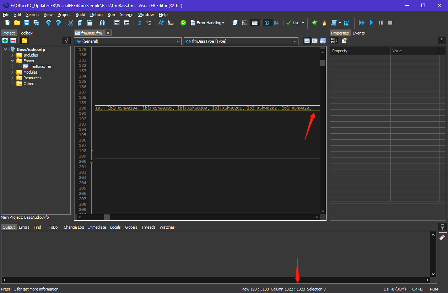The image size is (448, 293).
Task: Pin the Properties panel with the pin icon
Action: coord(442,40)
